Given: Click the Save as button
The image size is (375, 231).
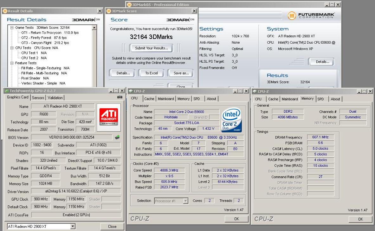Looking at the screenshot, I should tap(181, 73).
